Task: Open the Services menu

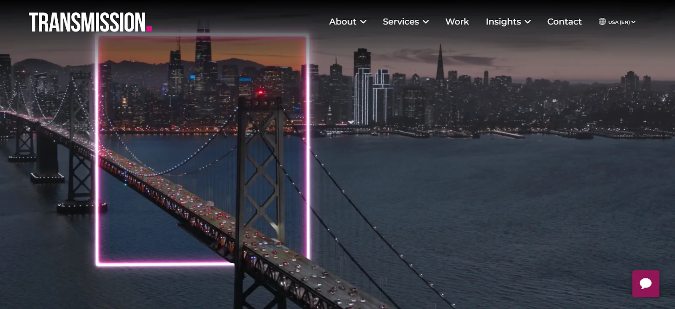Action: coord(401,21)
